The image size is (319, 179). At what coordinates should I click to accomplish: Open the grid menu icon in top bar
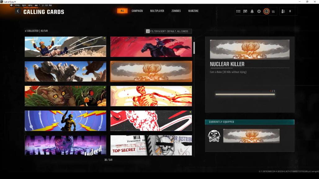point(238,11)
